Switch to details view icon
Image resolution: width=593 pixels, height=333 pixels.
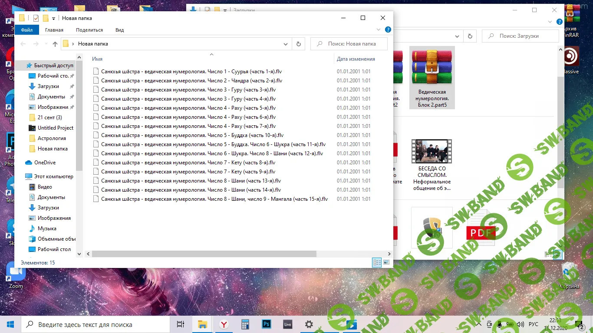click(x=376, y=262)
